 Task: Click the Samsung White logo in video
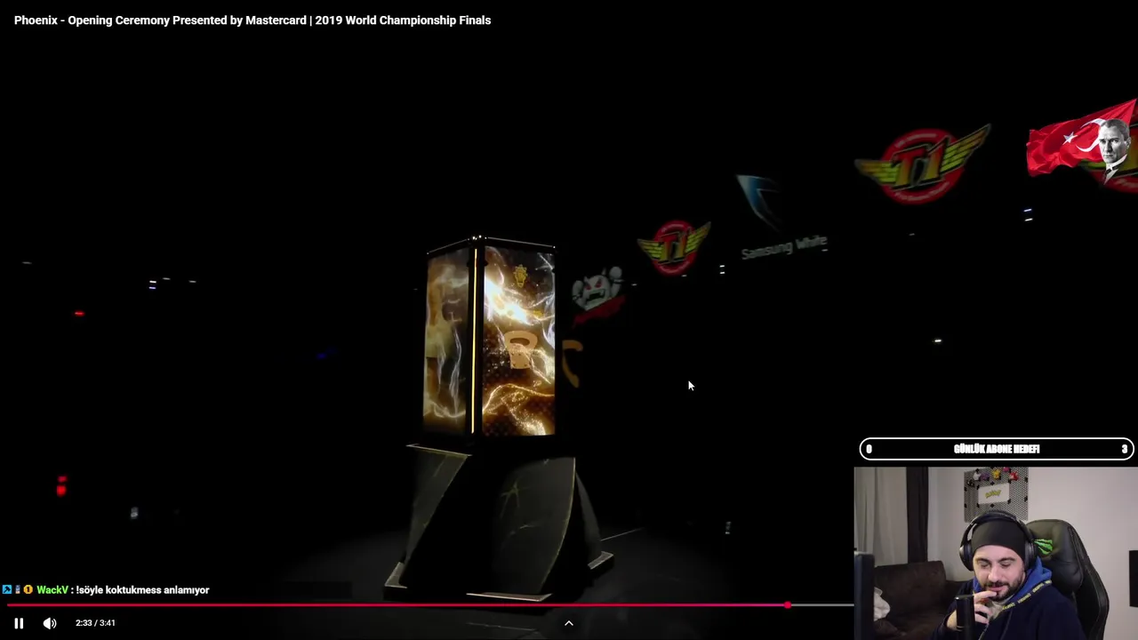point(781,219)
